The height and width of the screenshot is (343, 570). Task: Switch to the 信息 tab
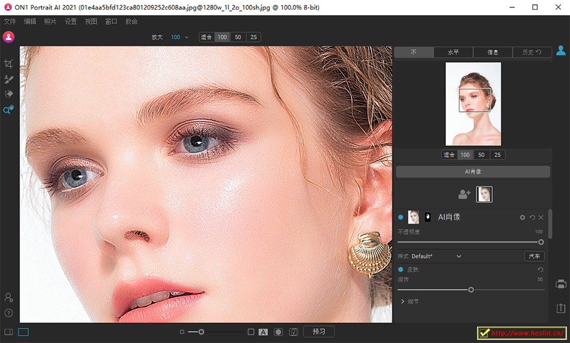tap(492, 52)
